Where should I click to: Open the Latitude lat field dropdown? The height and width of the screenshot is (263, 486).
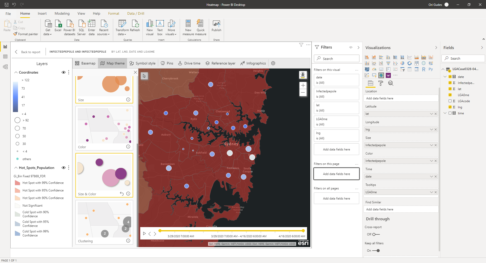point(431,114)
